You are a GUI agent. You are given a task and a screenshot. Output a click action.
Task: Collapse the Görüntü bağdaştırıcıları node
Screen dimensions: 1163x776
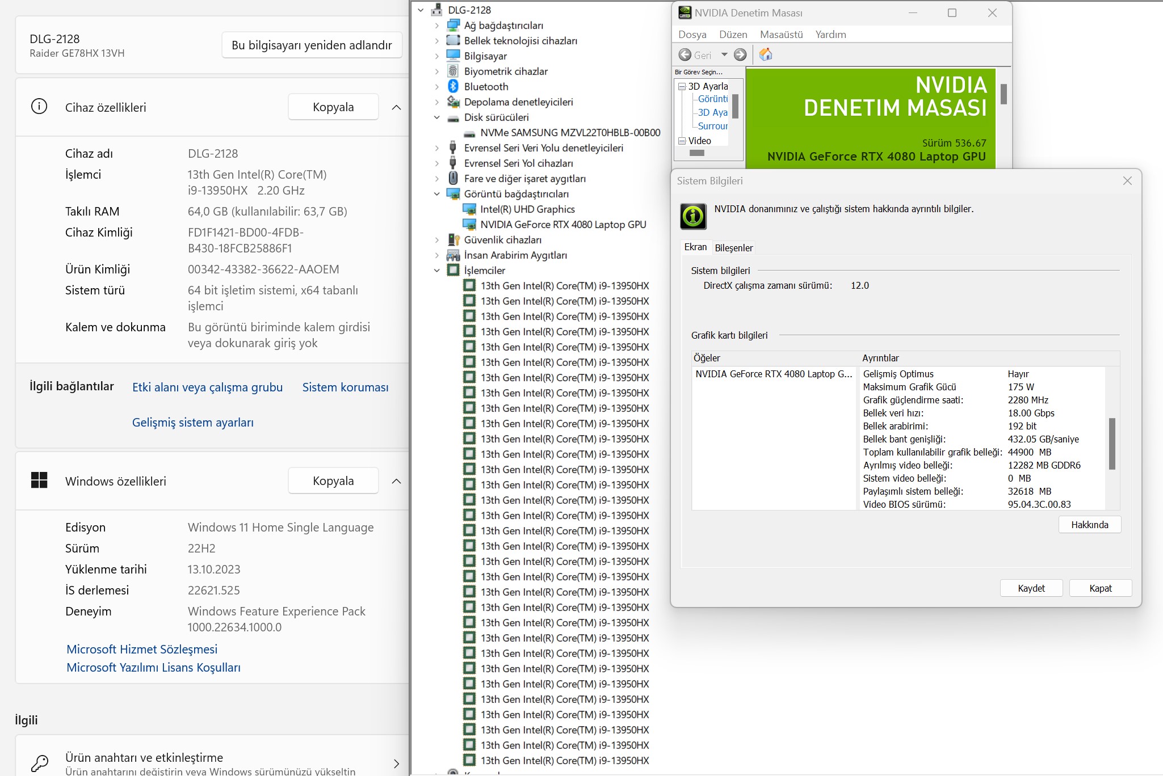tap(436, 194)
